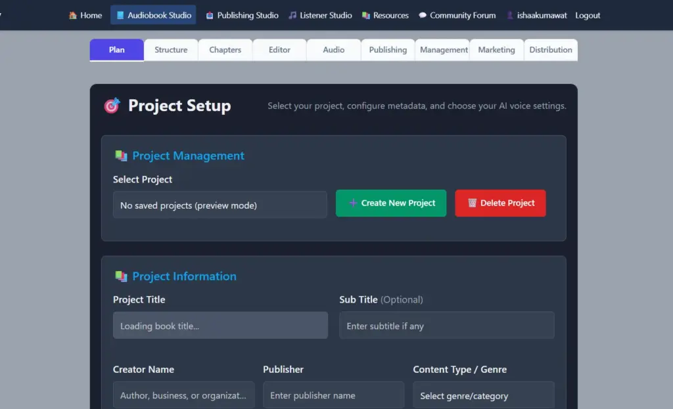Click the trash icon on Delete Project
The image size is (673, 409).
click(473, 203)
